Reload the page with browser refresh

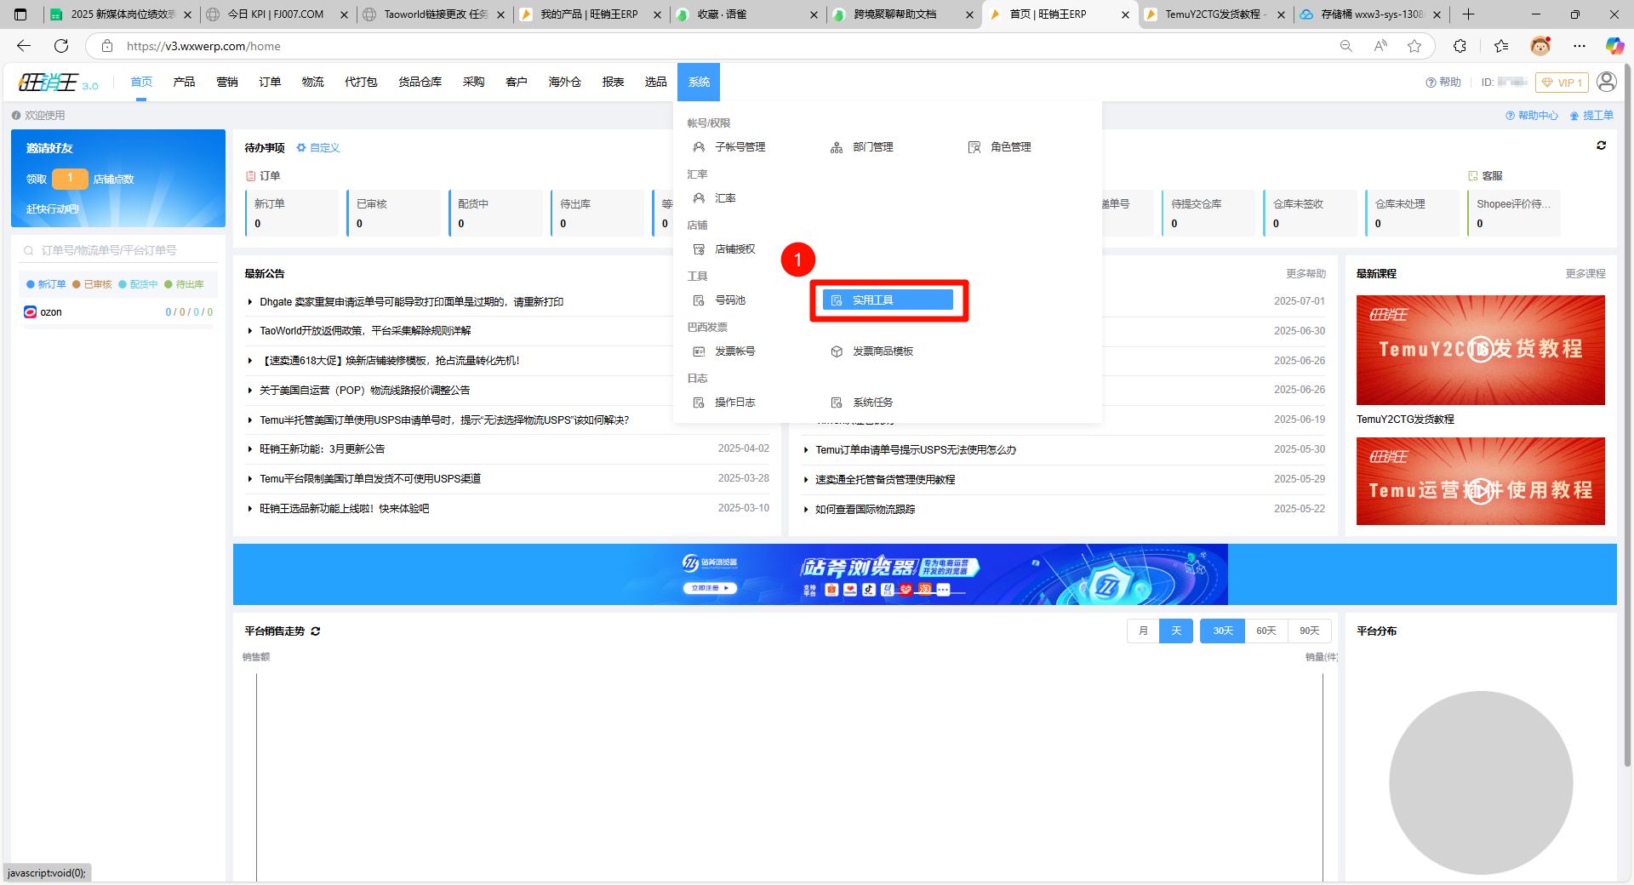pos(61,46)
